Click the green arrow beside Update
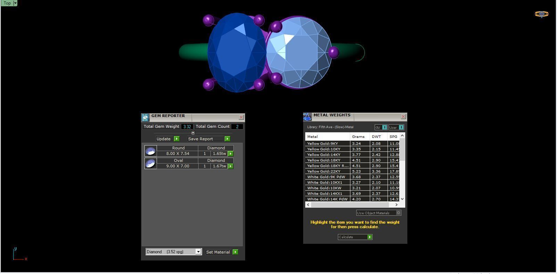557x274 pixels. [x=176, y=139]
